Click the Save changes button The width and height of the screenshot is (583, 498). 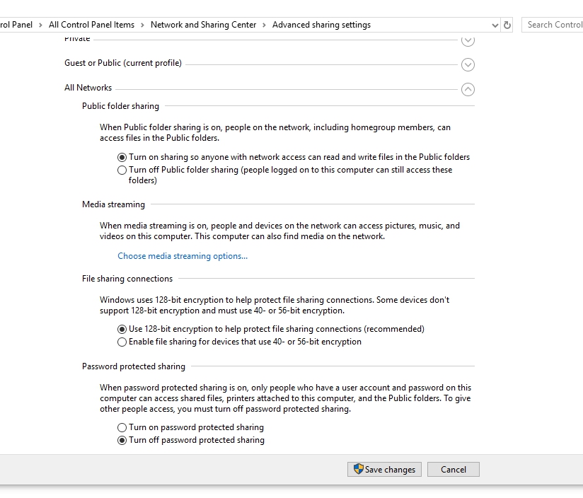pos(384,470)
